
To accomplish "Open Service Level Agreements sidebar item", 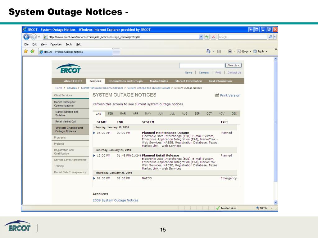I will click(x=70, y=160).
